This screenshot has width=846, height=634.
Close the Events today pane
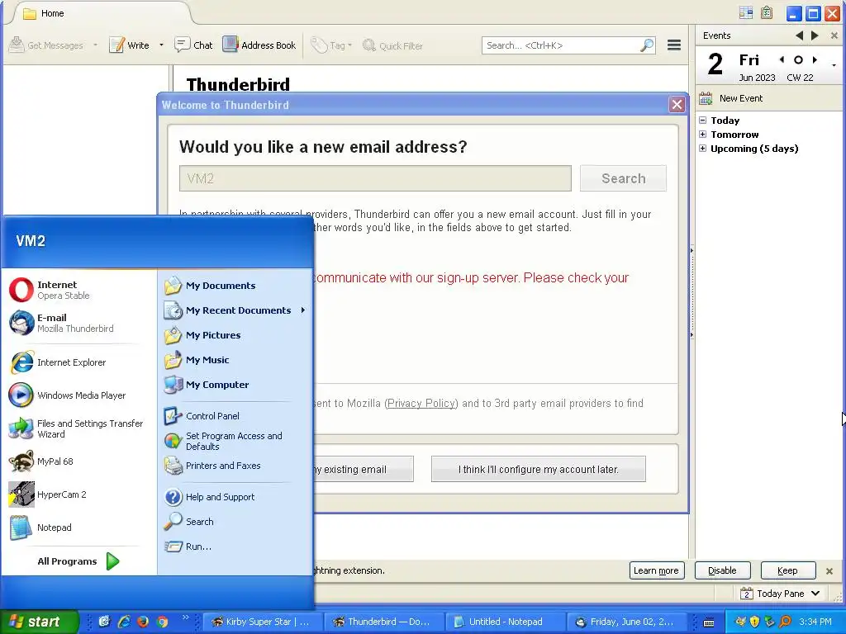tap(834, 35)
